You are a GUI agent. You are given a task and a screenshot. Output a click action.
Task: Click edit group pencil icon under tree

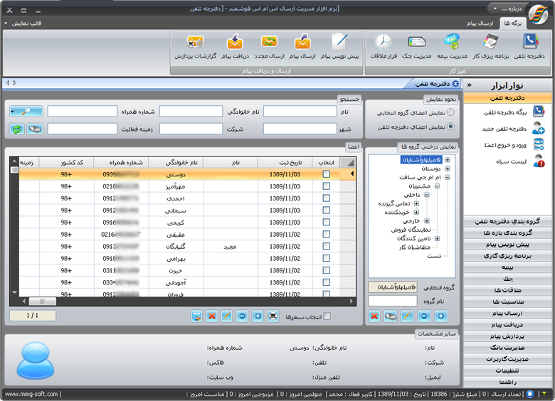[x=407, y=316]
